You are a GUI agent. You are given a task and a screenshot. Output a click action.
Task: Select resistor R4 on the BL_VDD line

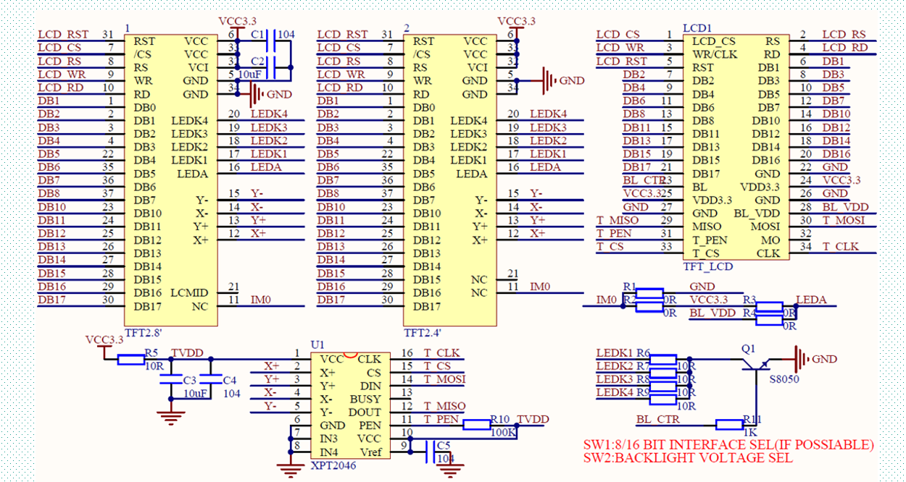pyautogui.click(x=769, y=319)
